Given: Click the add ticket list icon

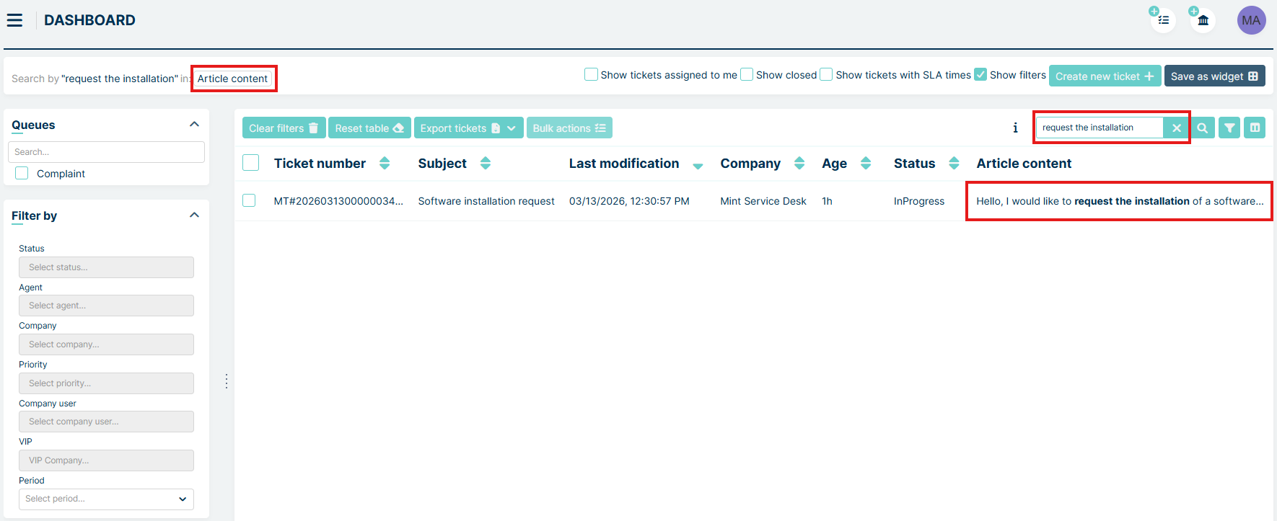Looking at the screenshot, I should point(1163,20).
